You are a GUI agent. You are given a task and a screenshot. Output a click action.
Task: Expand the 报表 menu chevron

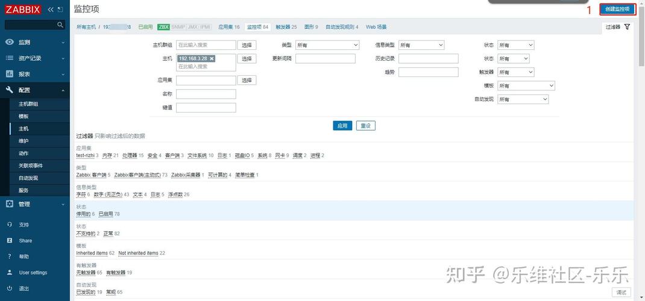pyautogui.click(x=63, y=74)
